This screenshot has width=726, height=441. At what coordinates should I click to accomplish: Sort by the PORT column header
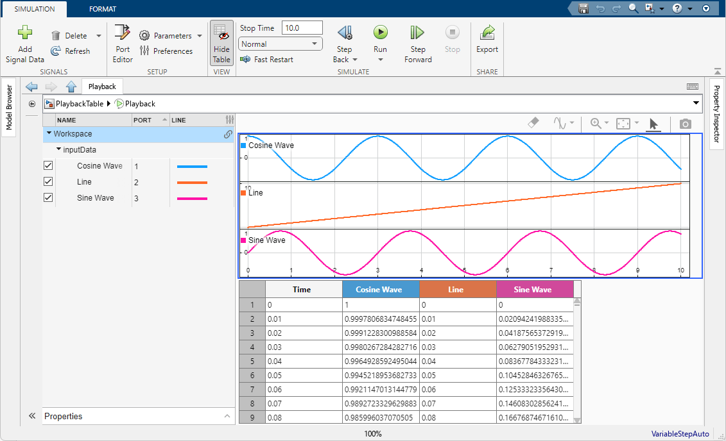coord(150,121)
